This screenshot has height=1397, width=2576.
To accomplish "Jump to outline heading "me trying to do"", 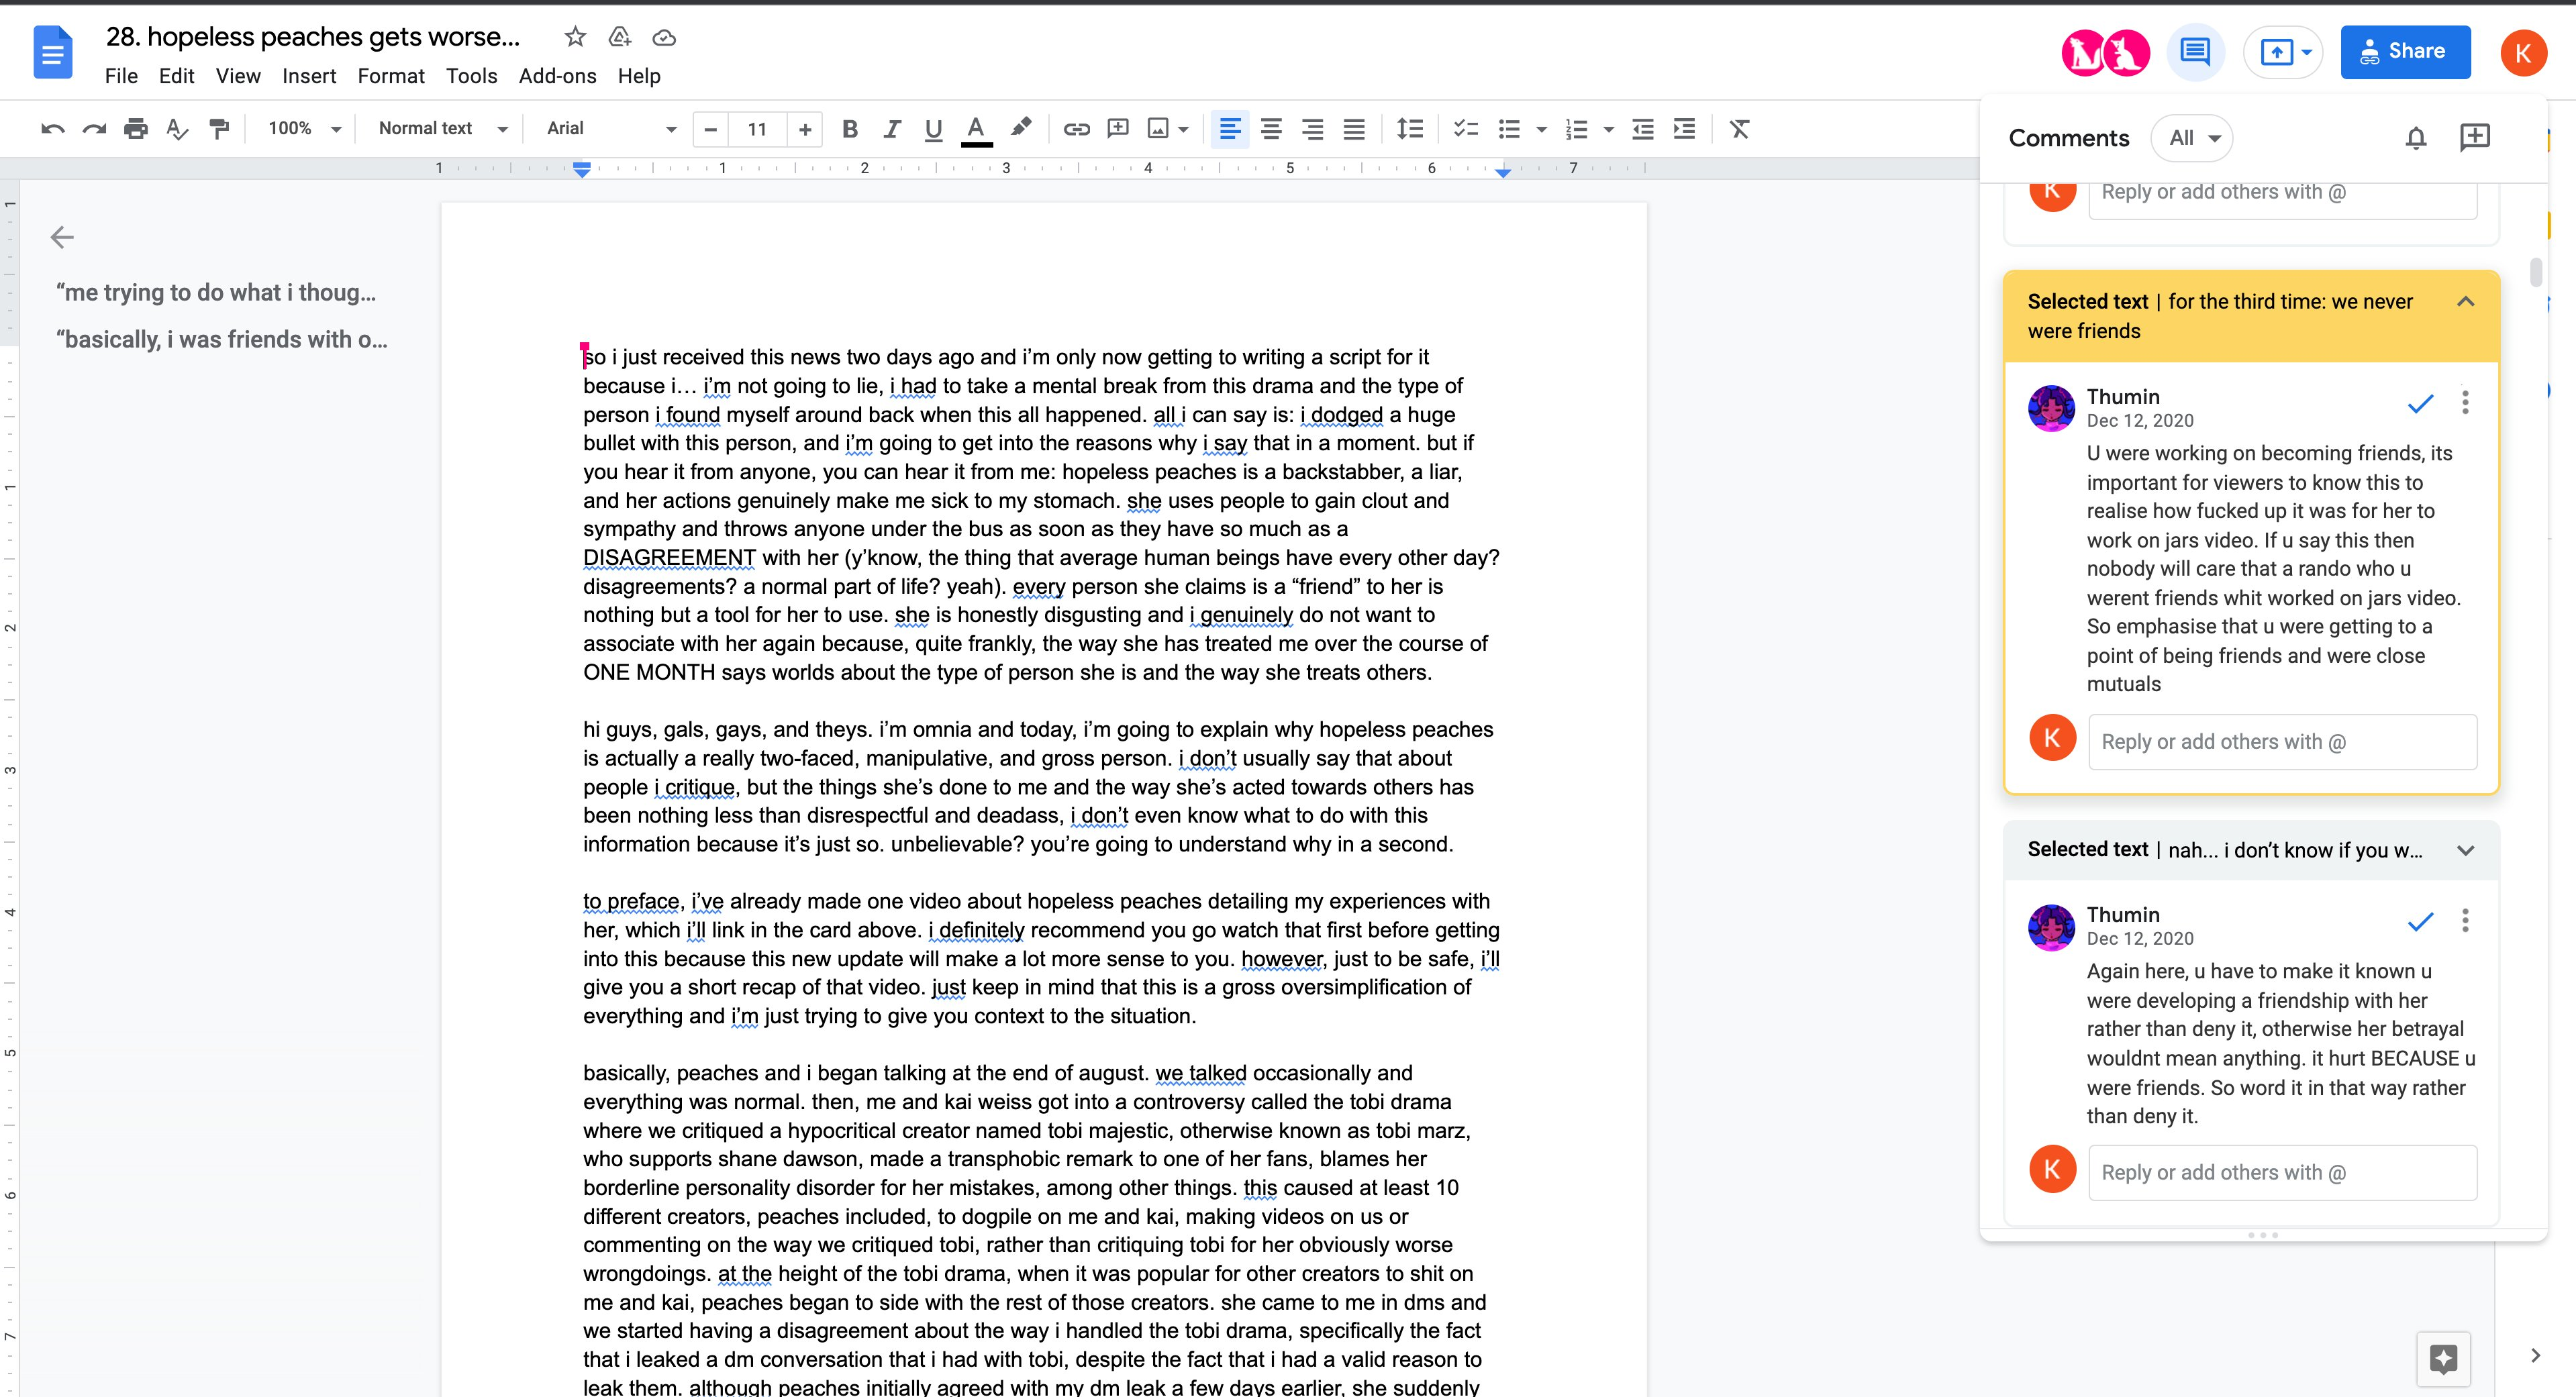I will pos(216,293).
